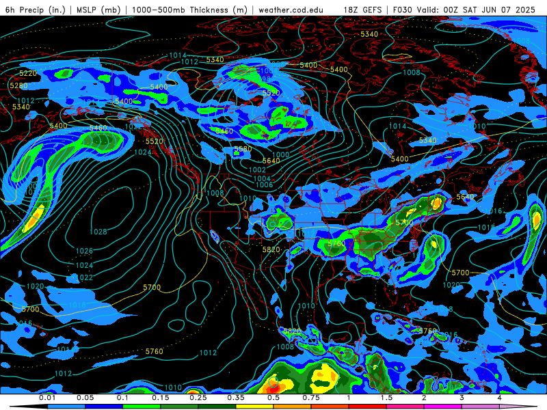Click the '1028' high pressure isobar label
Image resolution: width=547 pixels, height=410 pixels.
tap(98, 232)
